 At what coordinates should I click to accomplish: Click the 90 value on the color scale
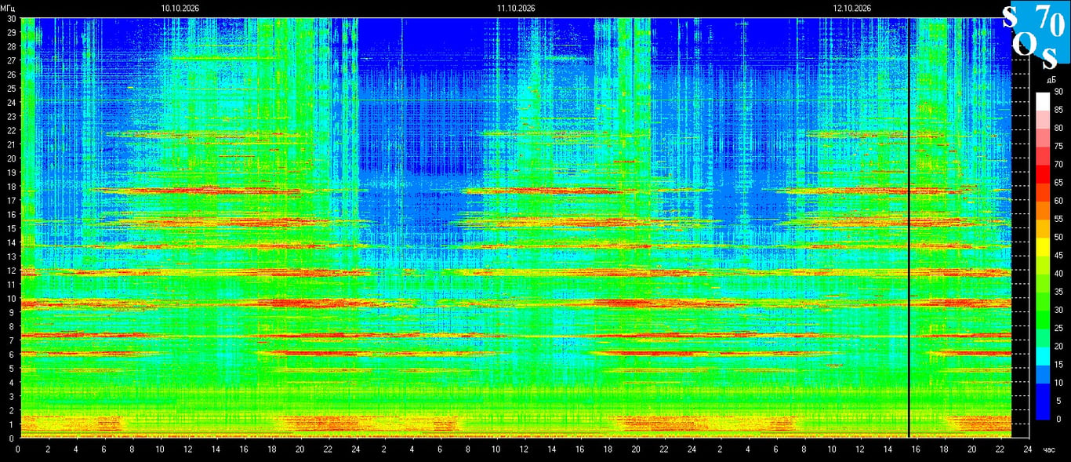pyautogui.click(x=1058, y=92)
